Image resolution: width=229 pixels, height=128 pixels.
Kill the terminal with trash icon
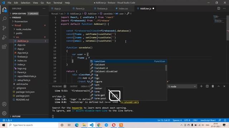point(213,86)
